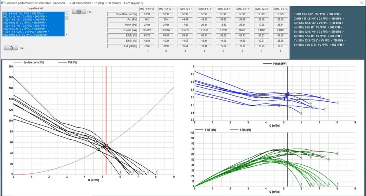
Task: Click summary line 8) 1000 / 9-9 / 37.5°
Action: (319, 45)
